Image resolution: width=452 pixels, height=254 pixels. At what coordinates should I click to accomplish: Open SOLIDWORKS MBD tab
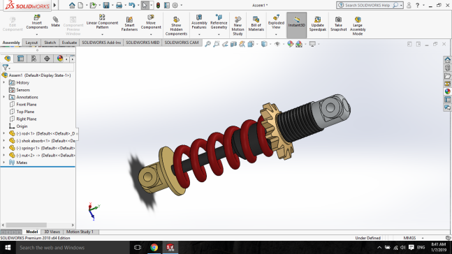click(x=143, y=43)
